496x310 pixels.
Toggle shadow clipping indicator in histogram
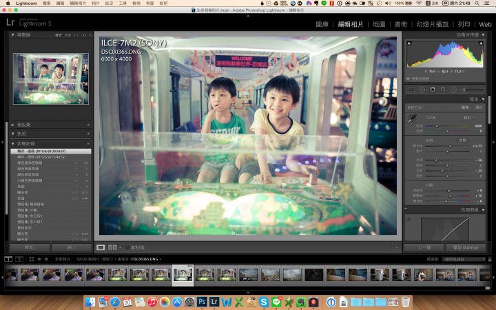point(409,43)
